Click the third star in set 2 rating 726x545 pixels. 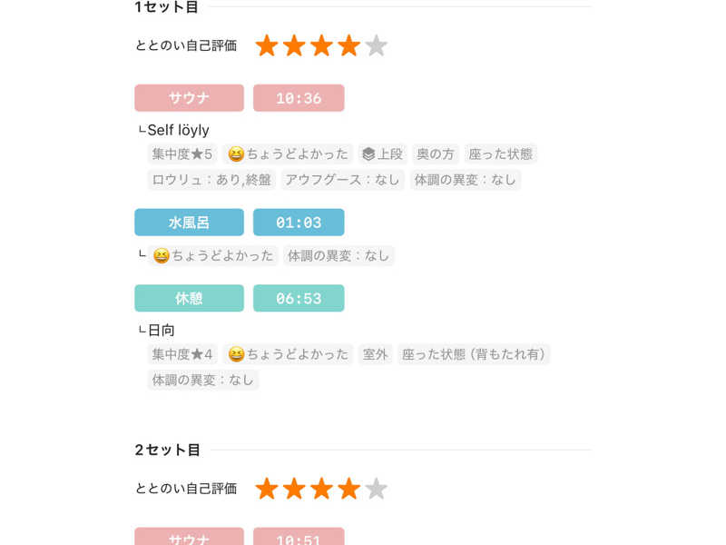coord(321,489)
